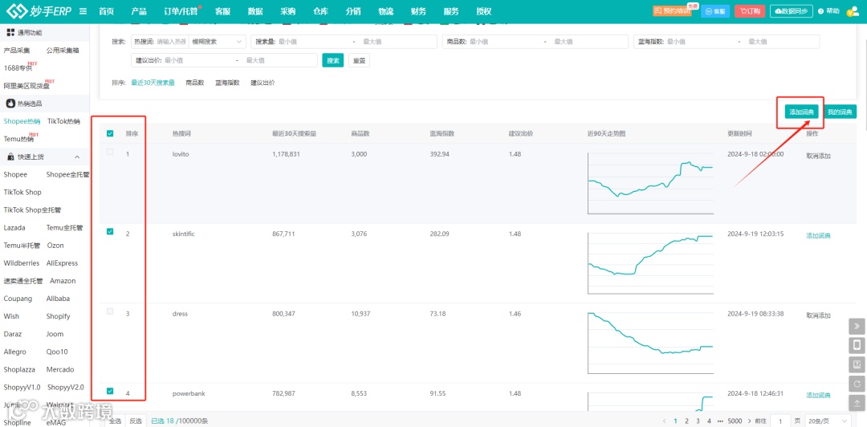867x427 pixels.
Task: Open Amazon in sidebar
Action: tap(63, 280)
